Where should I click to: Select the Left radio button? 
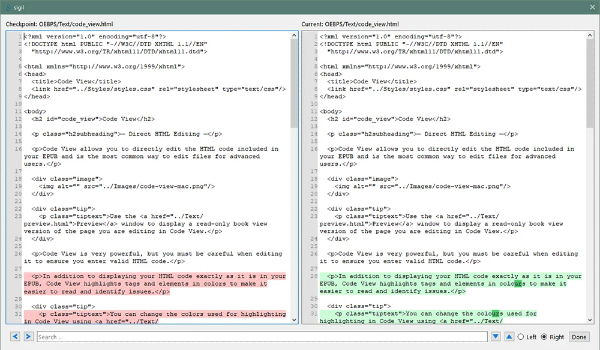(x=521, y=337)
